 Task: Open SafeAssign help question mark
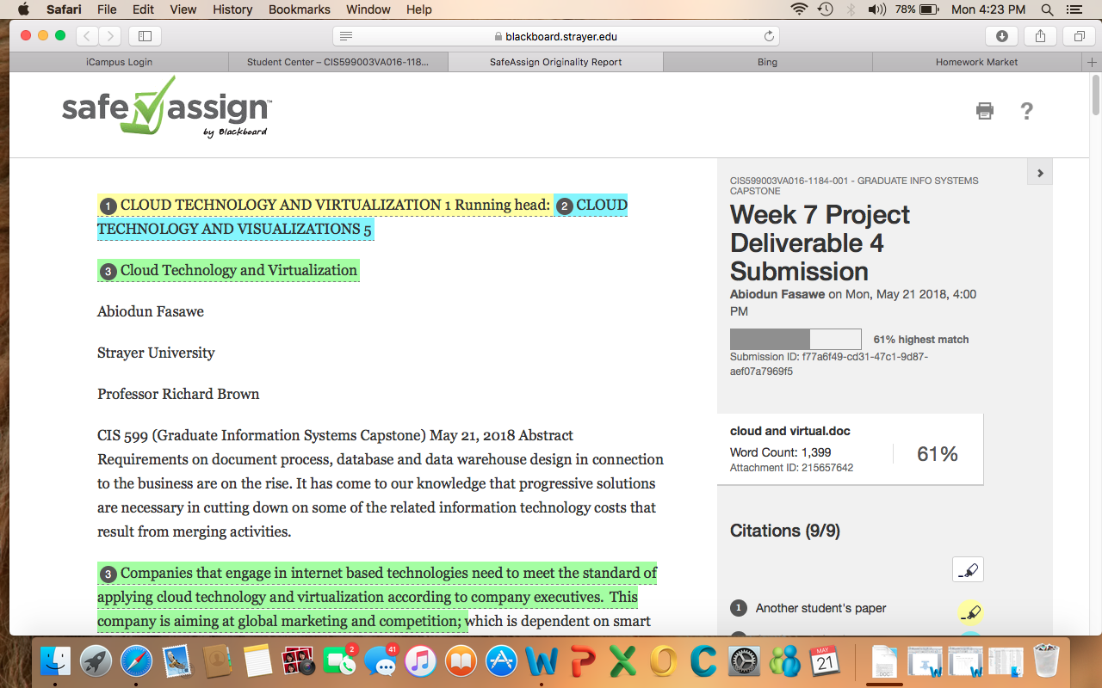(1026, 111)
